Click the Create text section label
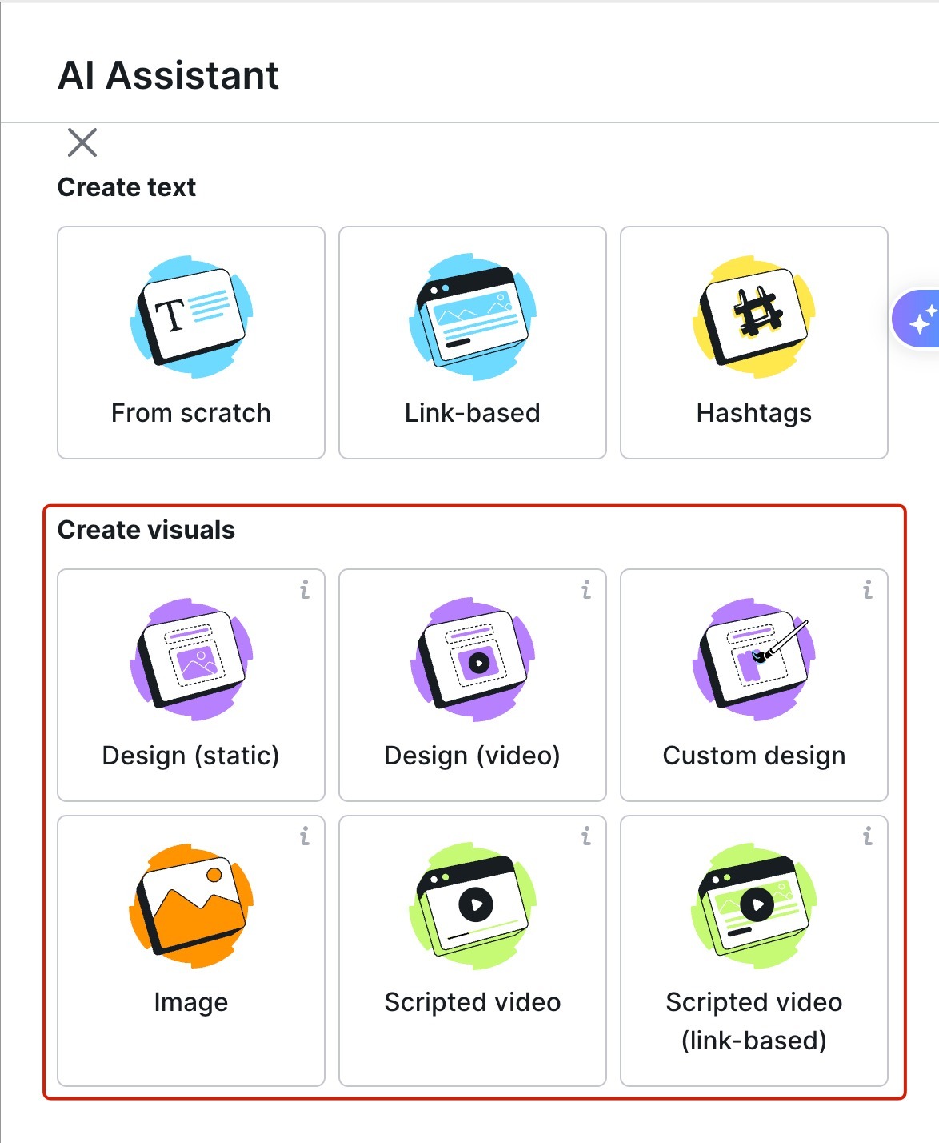The image size is (939, 1143). click(126, 187)
